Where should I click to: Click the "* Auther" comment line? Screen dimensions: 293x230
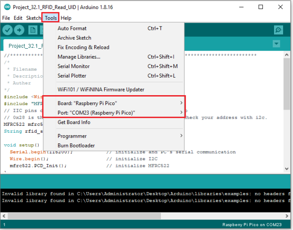tap(19, 83)
